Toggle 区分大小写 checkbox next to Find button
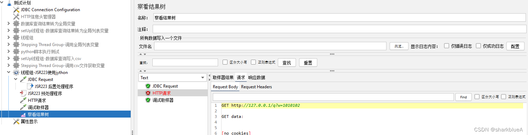Viewport: 528px width, 135px height. point(477,97)
